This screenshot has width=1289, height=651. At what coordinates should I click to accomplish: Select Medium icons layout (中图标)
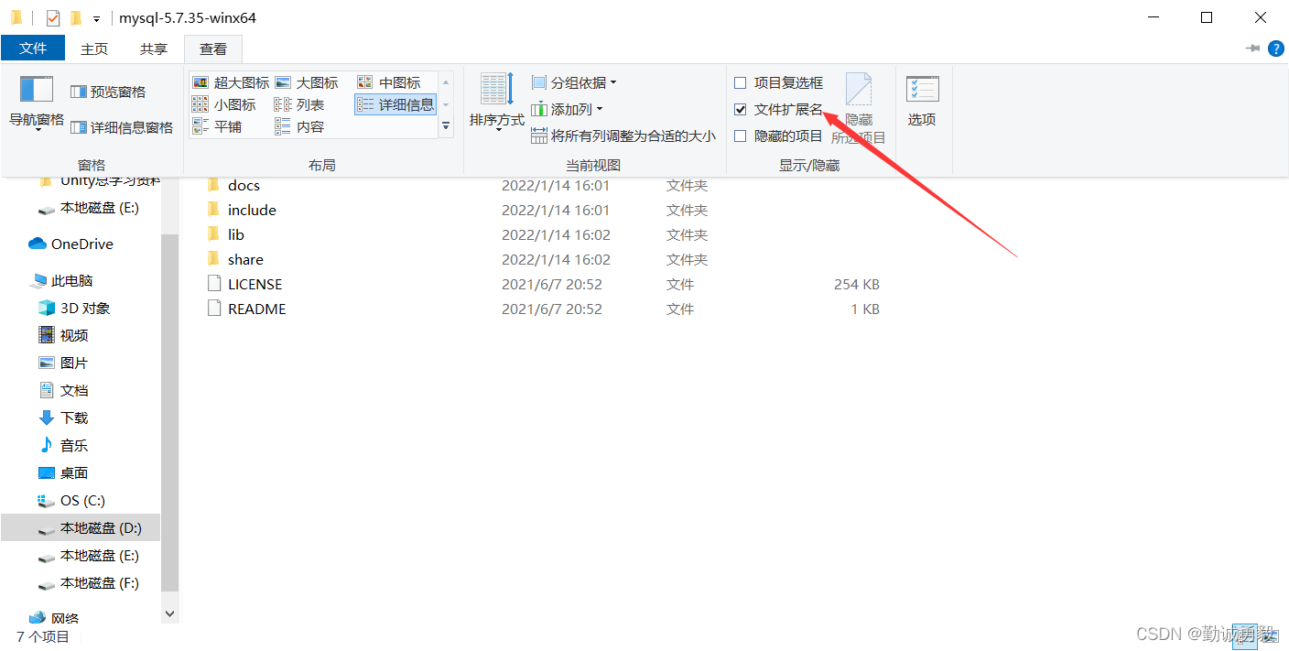[389, 82]
